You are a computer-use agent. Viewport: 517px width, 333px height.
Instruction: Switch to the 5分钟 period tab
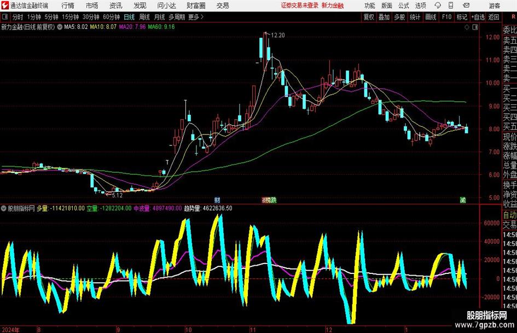tap(51, 17)
